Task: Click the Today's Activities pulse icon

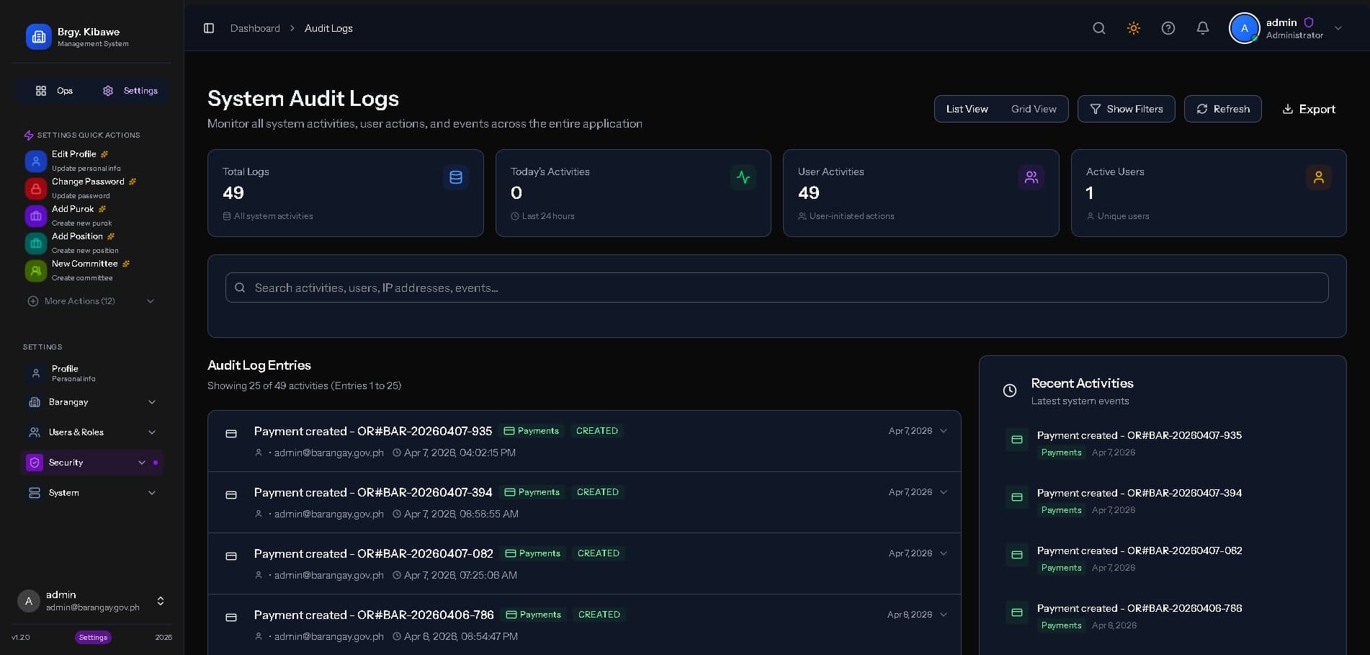Action: click(743, 177)
